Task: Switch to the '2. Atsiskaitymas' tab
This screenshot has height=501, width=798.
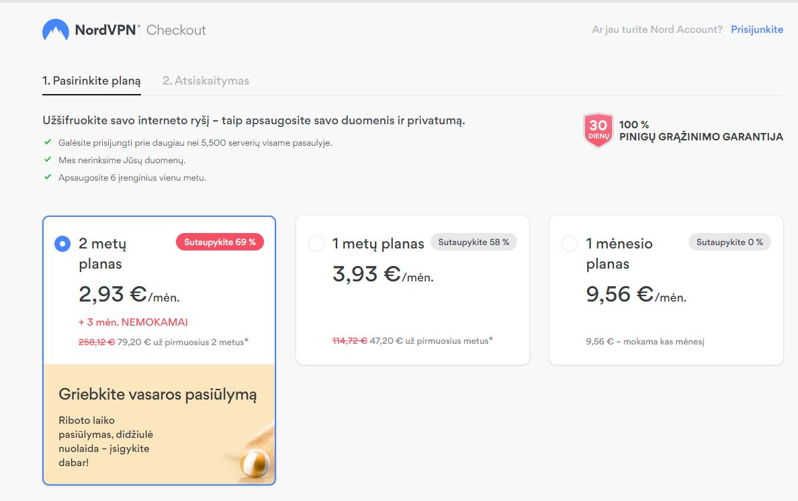Action: click(x=206, y=81)
